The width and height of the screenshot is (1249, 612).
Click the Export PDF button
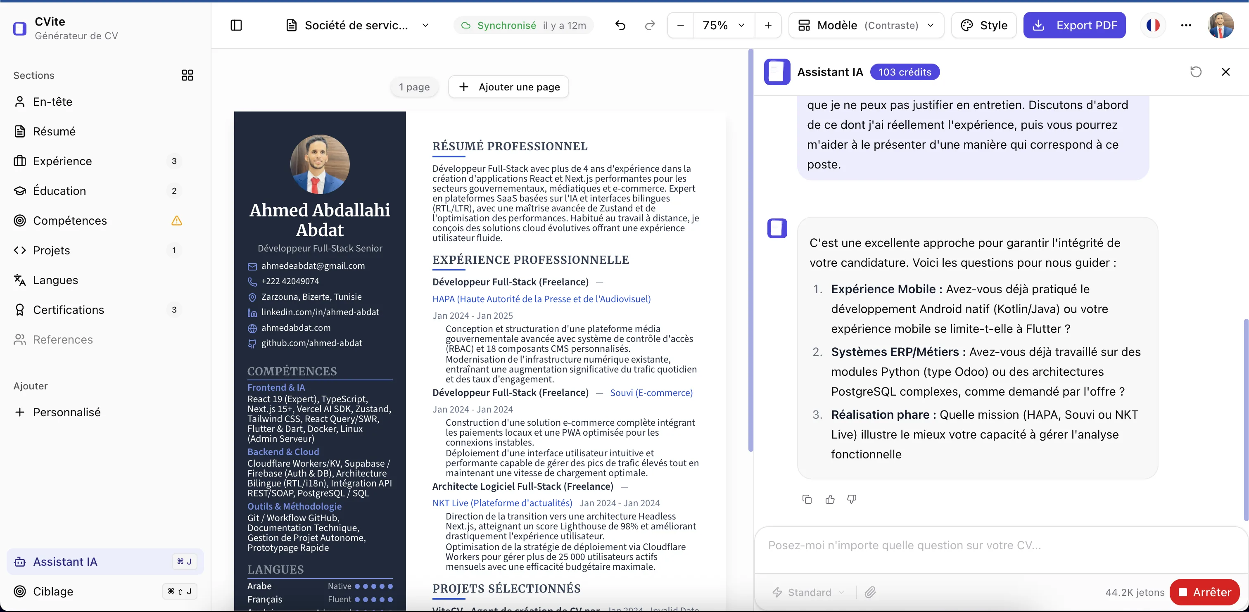pos(1075,25)
